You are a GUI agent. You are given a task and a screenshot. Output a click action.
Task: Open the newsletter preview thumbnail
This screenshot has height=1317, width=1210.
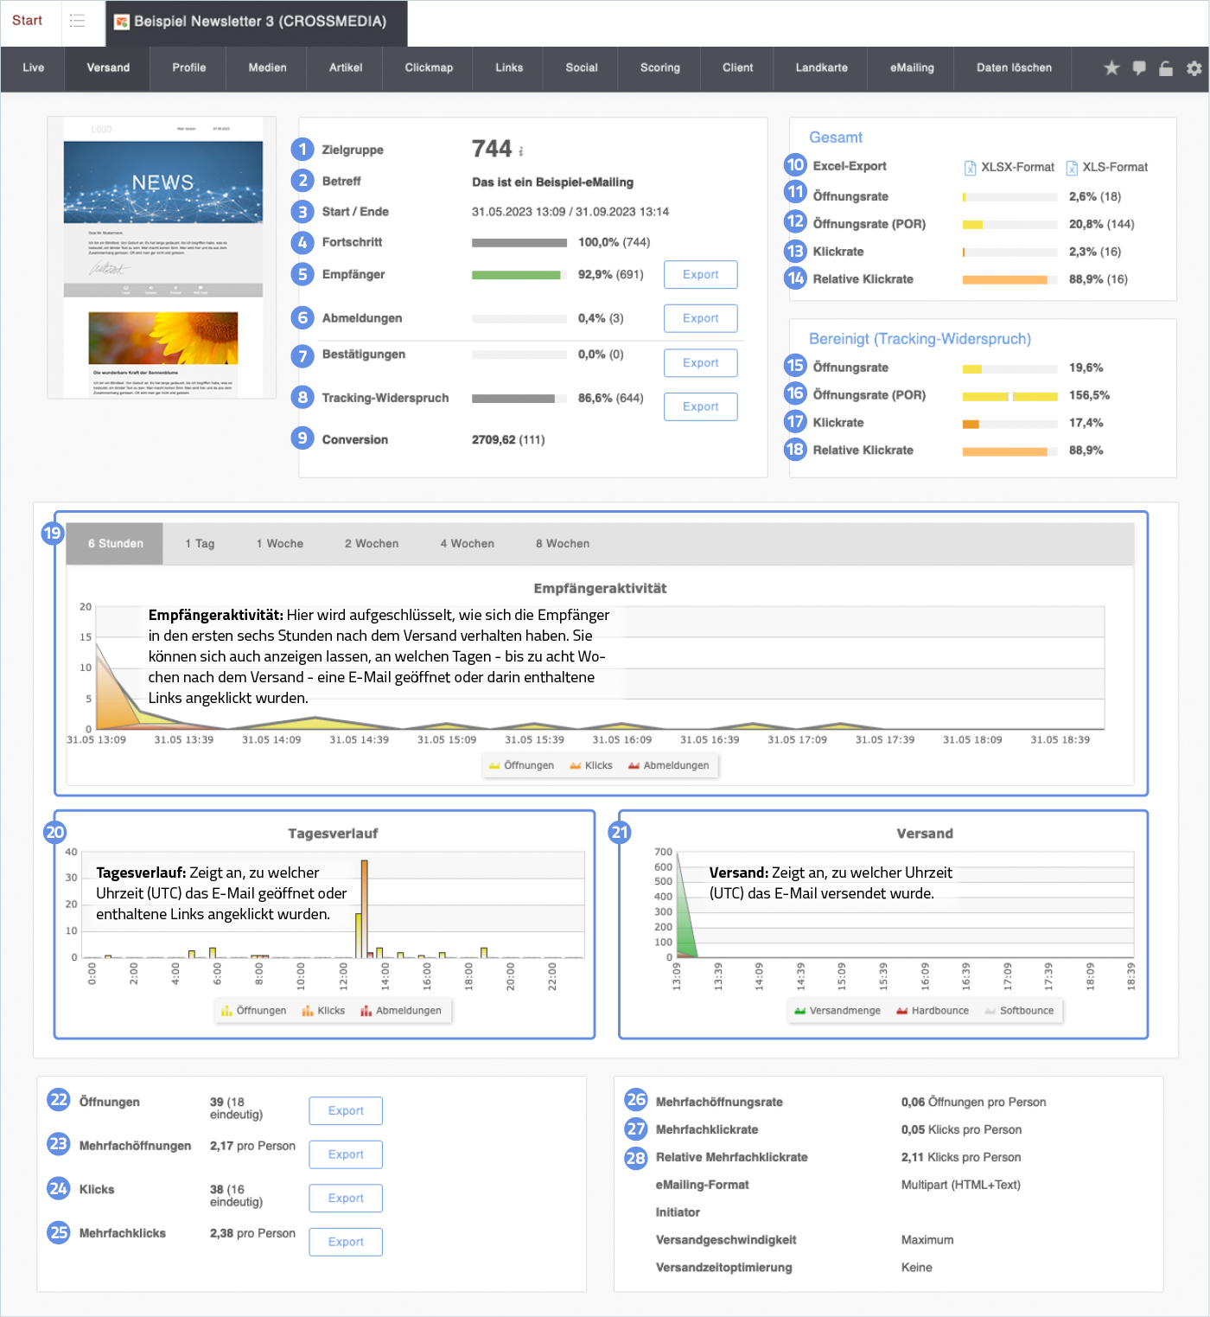coord(162,258)
